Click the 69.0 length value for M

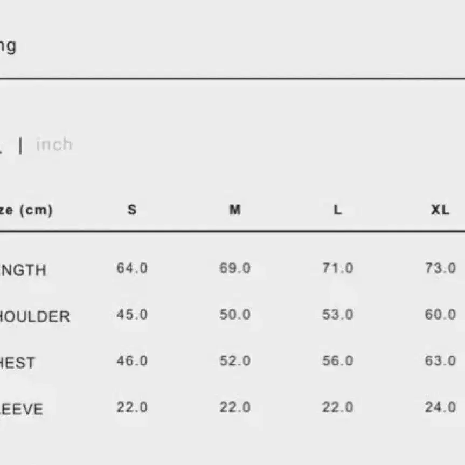(x=235, y=268)
